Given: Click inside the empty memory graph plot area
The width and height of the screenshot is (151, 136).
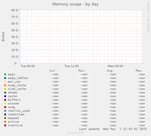Looking at the screenshot, I should click(81, 37).
